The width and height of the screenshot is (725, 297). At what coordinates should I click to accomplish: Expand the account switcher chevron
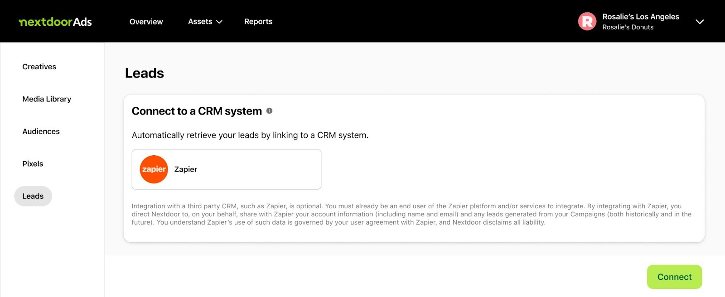click(x=700, y=22)
